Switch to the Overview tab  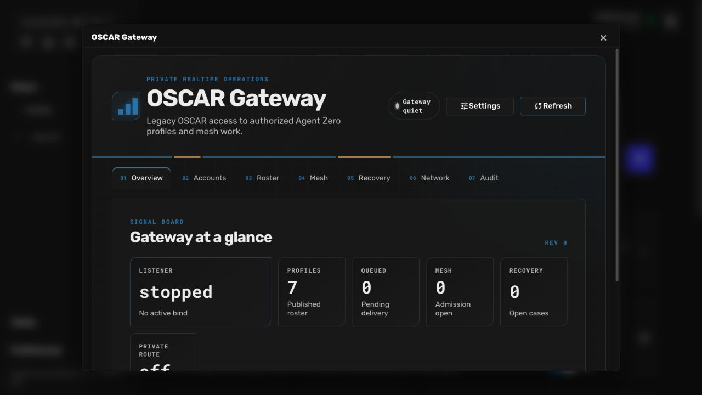point(141,178)
